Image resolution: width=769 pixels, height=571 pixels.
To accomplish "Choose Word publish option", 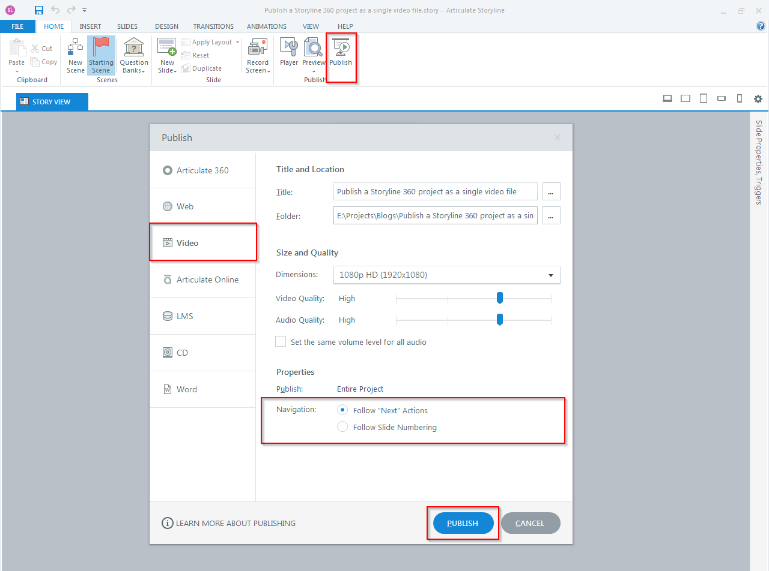I will click(x=202, y=389).
